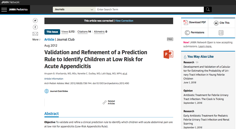This screenshot has width=236, height=129.
Task: Download the PowerPoint slide icon
Action: coord(168,54)
